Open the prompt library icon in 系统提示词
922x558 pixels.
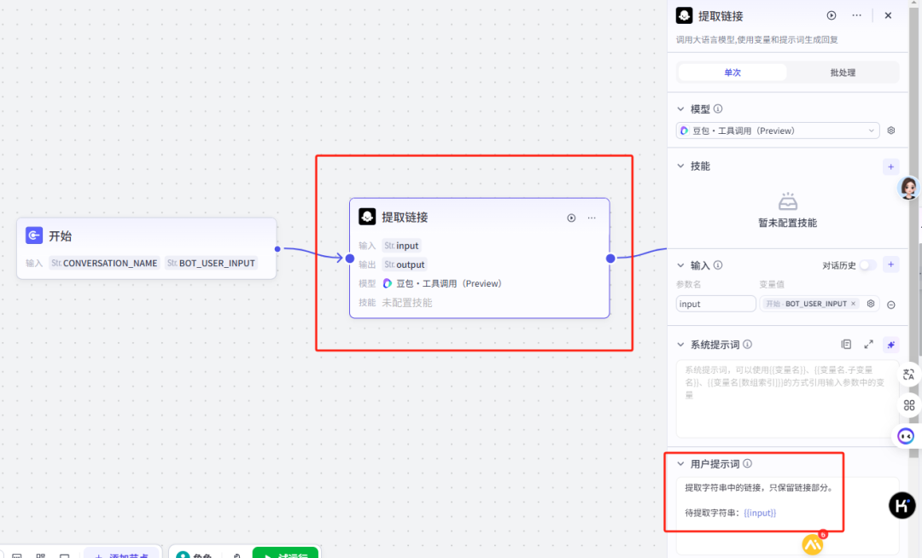point(846,344)
